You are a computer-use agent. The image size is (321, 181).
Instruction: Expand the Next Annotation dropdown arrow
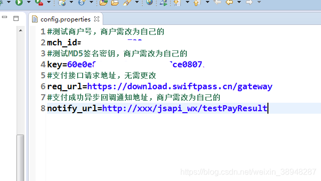point(187,2)
